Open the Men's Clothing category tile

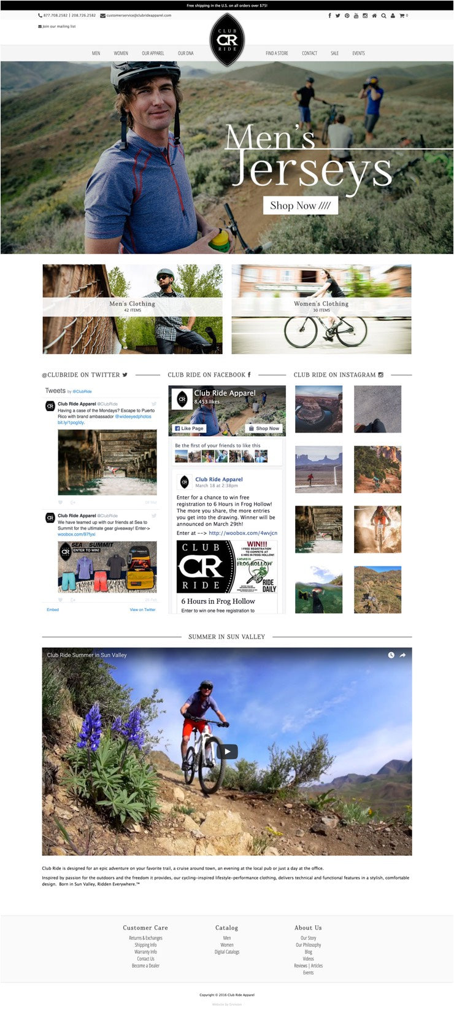[x=133, y=309]
